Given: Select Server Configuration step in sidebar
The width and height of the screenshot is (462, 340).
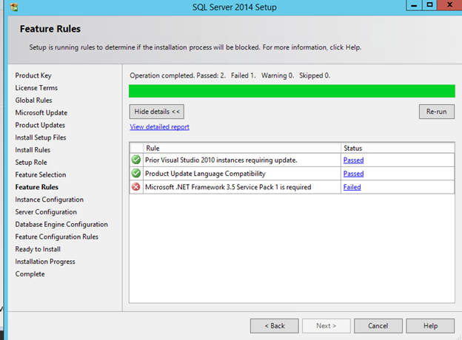Looking at the screenshot, I should click(46, 212).
